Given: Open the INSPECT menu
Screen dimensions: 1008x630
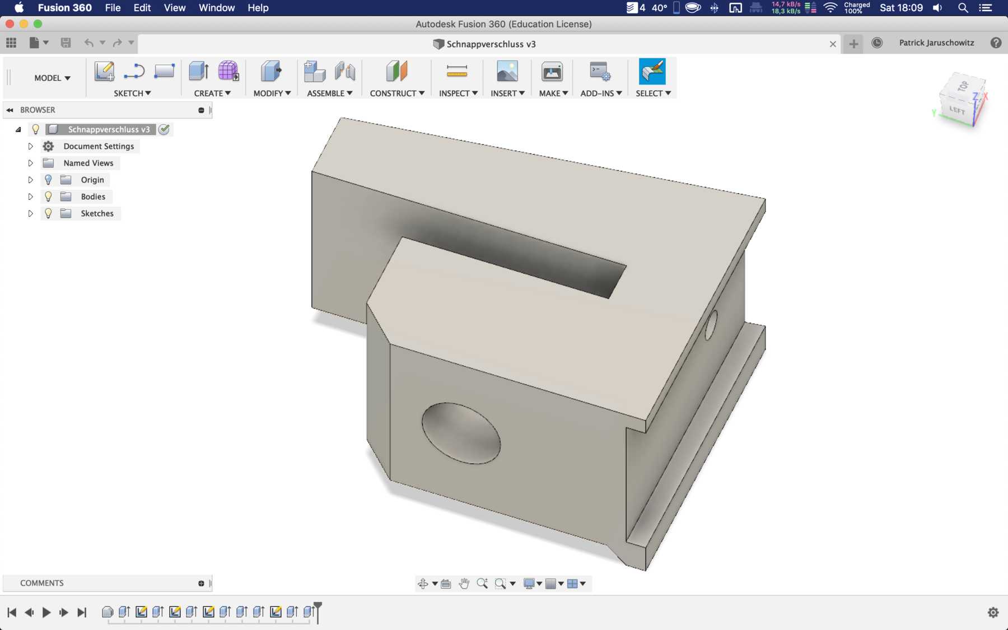Looking at the screenshot, I should pos(458,94).
